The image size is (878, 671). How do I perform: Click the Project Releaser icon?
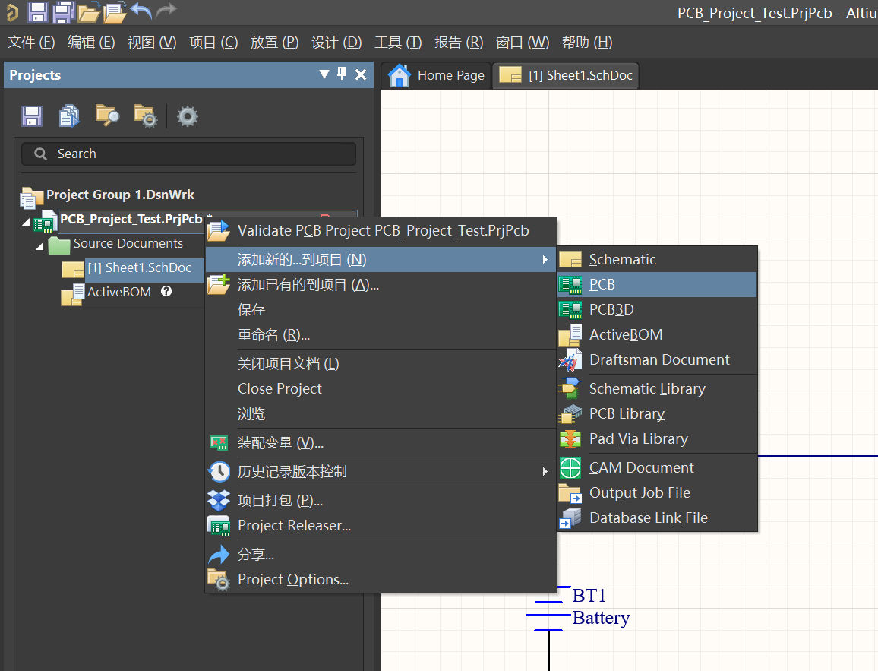(x=219, y=525)
